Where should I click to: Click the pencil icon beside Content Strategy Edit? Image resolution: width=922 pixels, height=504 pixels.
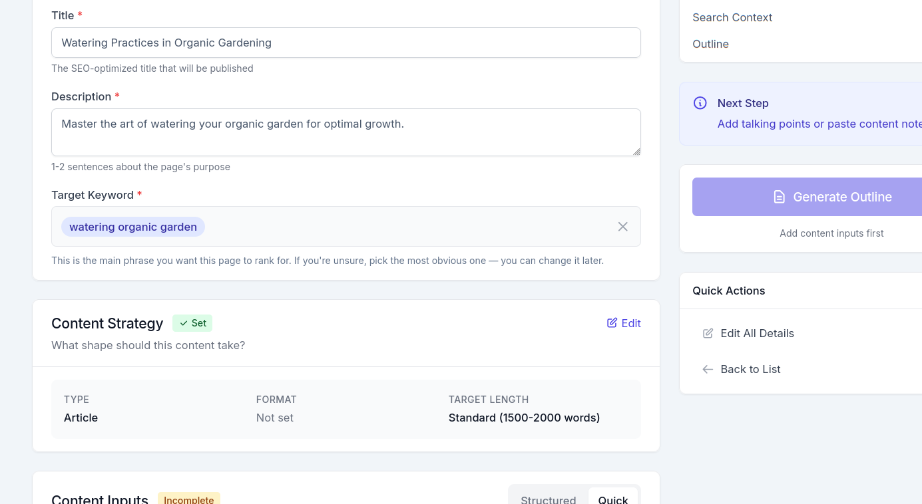pyautogui.click(x=612, y=323)
